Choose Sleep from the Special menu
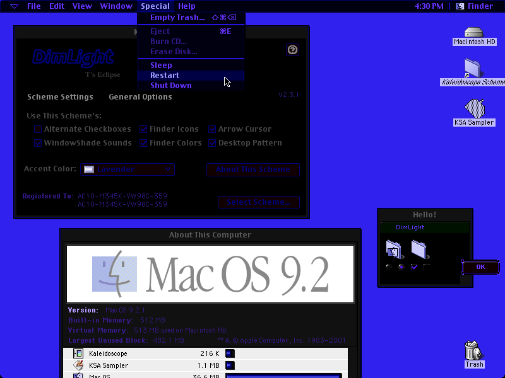 click(x=191, y=66)
